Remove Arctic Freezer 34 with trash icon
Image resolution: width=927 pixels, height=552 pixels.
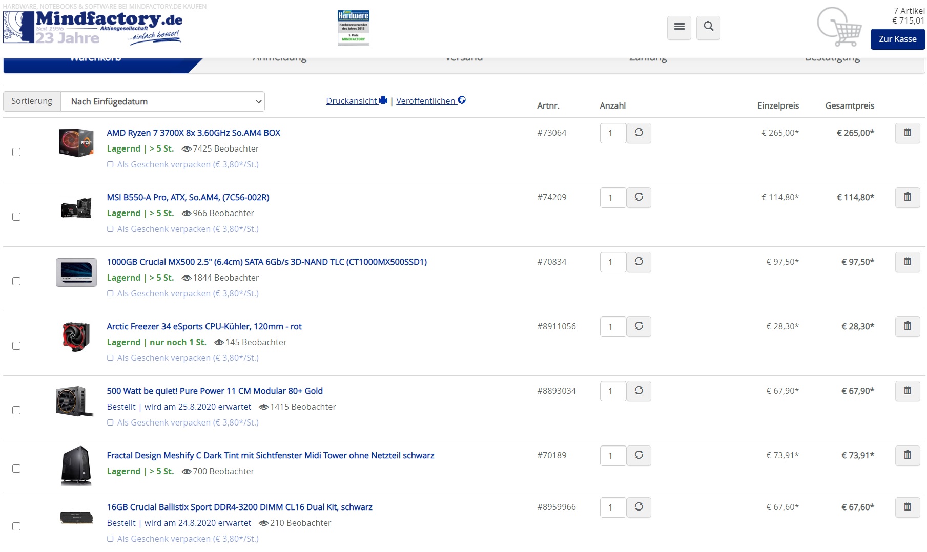point(908,327)
